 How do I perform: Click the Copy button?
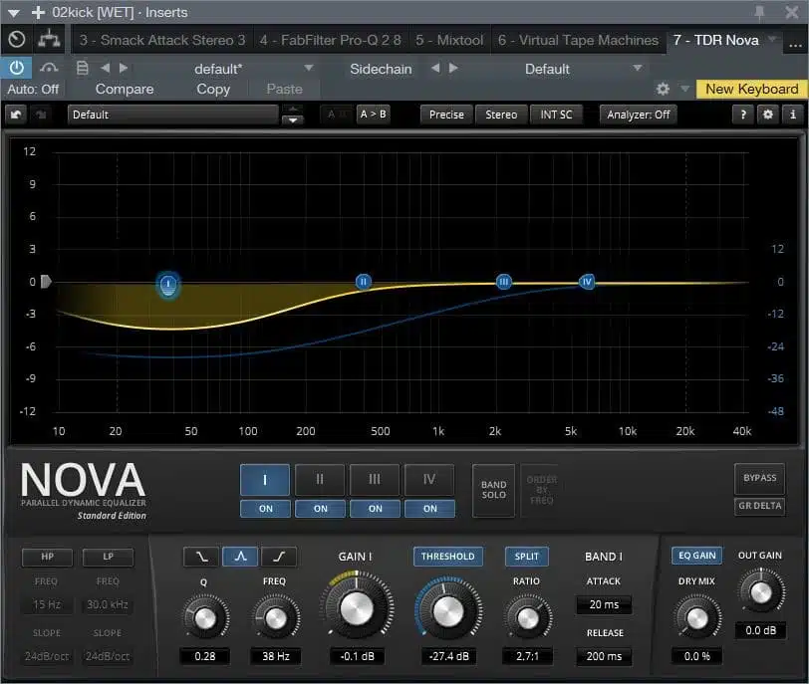(213, 90)
